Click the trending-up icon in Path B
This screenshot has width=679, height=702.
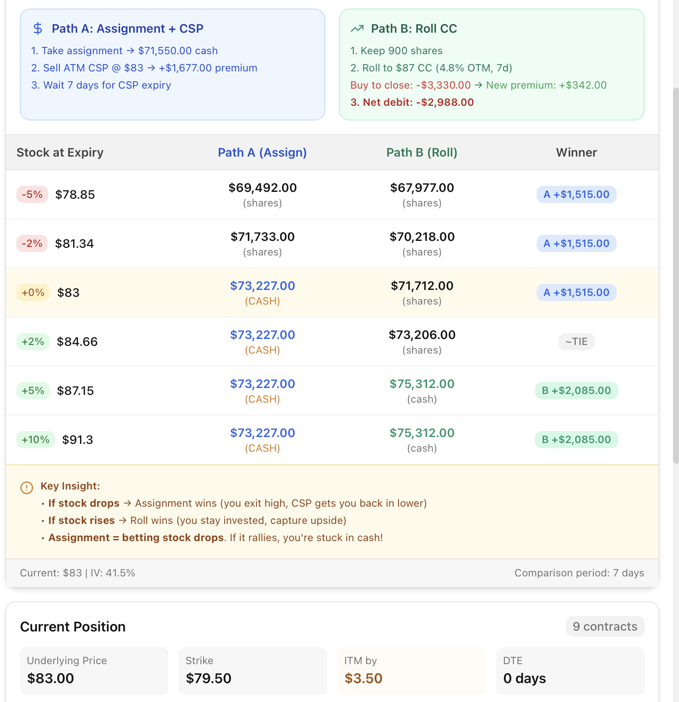point(357,29)
